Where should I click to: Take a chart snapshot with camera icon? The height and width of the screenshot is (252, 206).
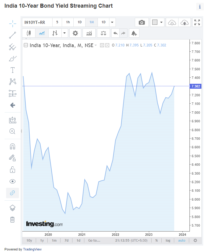[142, 22]
